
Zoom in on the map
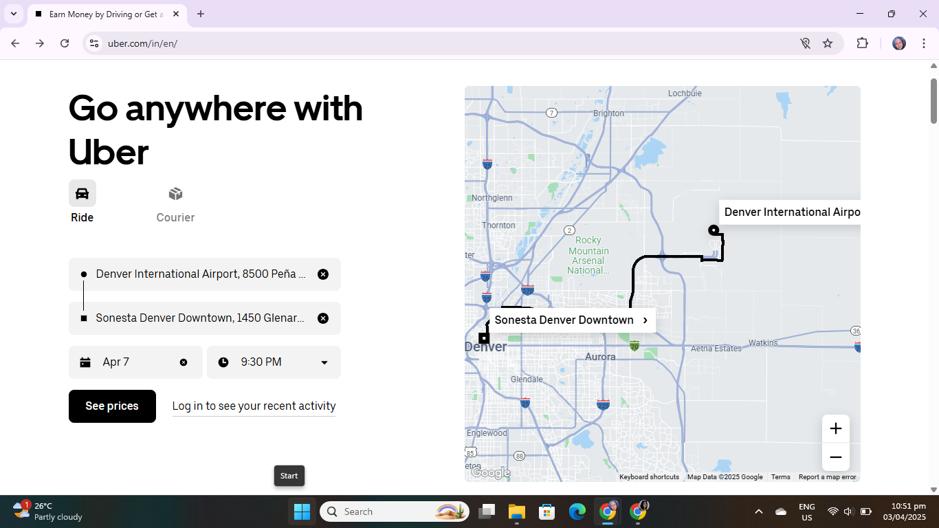[836, 428]
